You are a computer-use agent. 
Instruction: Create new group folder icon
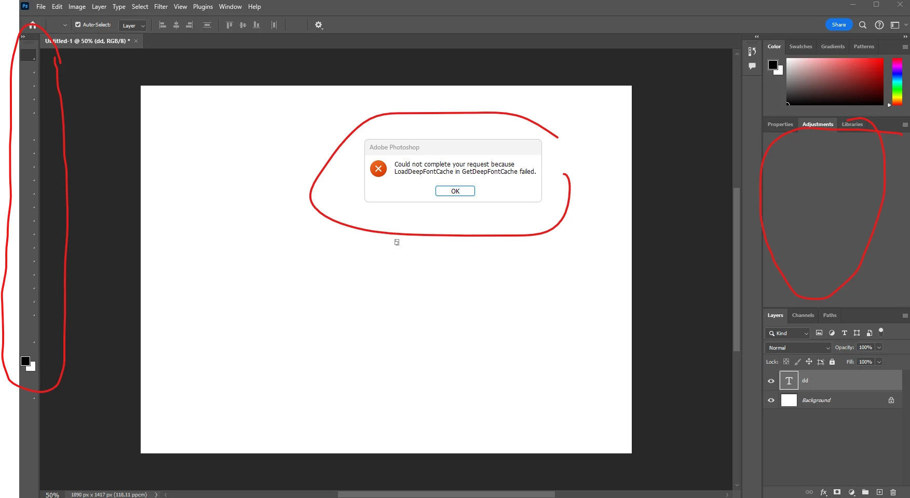coord(865,492)
